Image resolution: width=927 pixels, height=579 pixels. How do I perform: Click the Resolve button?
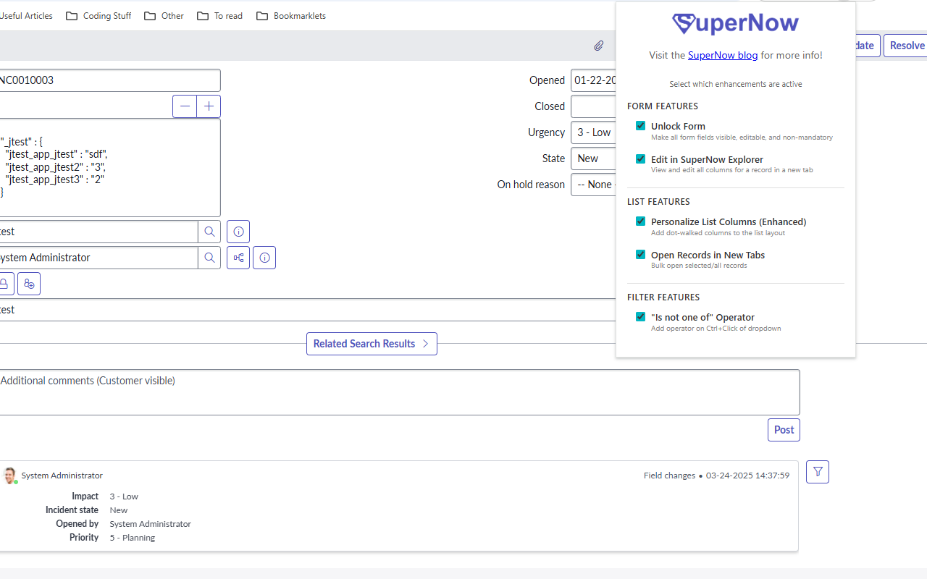click(x=905, y=46)
